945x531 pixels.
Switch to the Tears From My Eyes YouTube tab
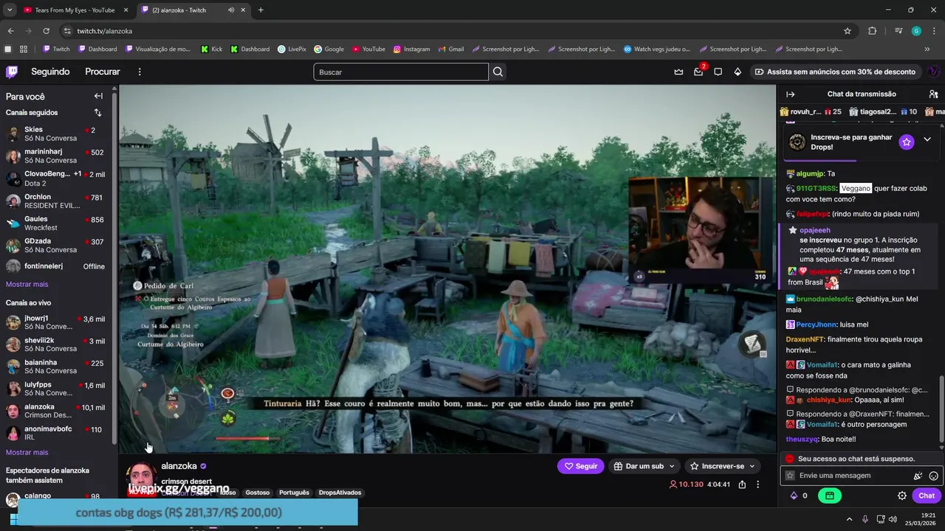[x=74, y=10]
